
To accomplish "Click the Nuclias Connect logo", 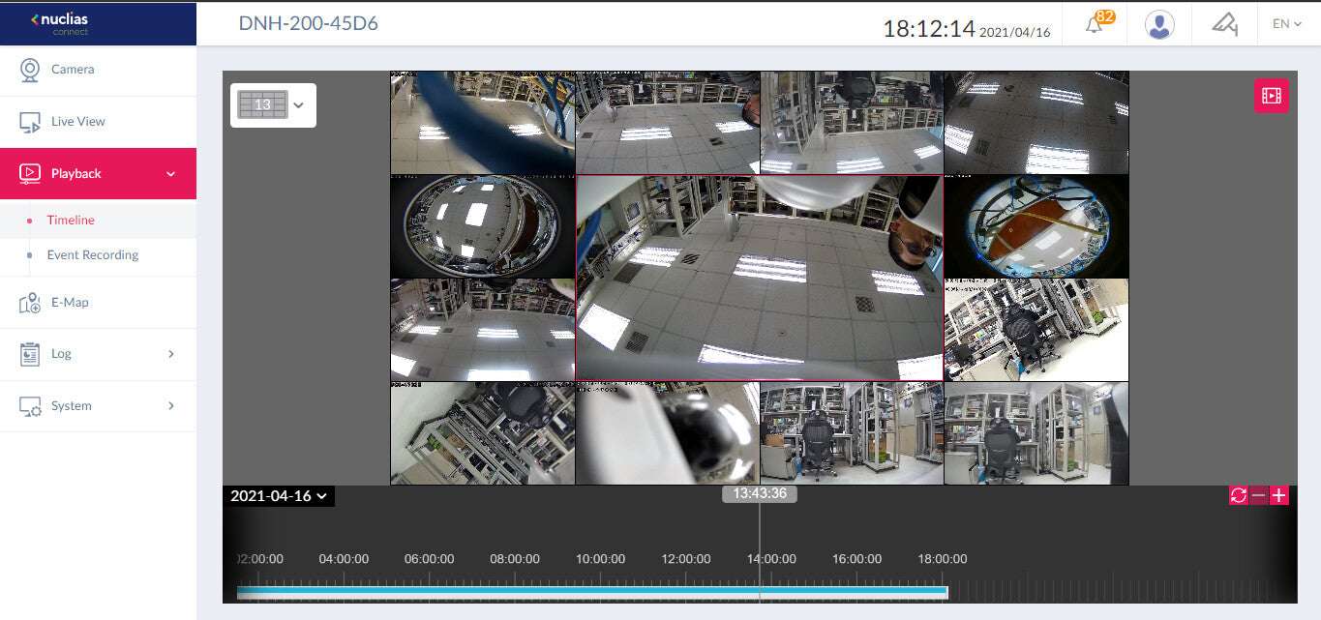I will (x=60, y=23).
